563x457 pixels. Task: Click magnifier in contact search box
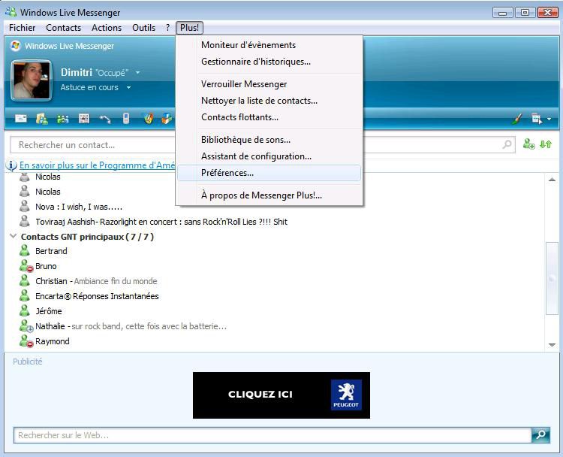pos(507,144)
